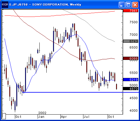Close the Sony chart window
The image size is (140, 121).
coord(135,5)
